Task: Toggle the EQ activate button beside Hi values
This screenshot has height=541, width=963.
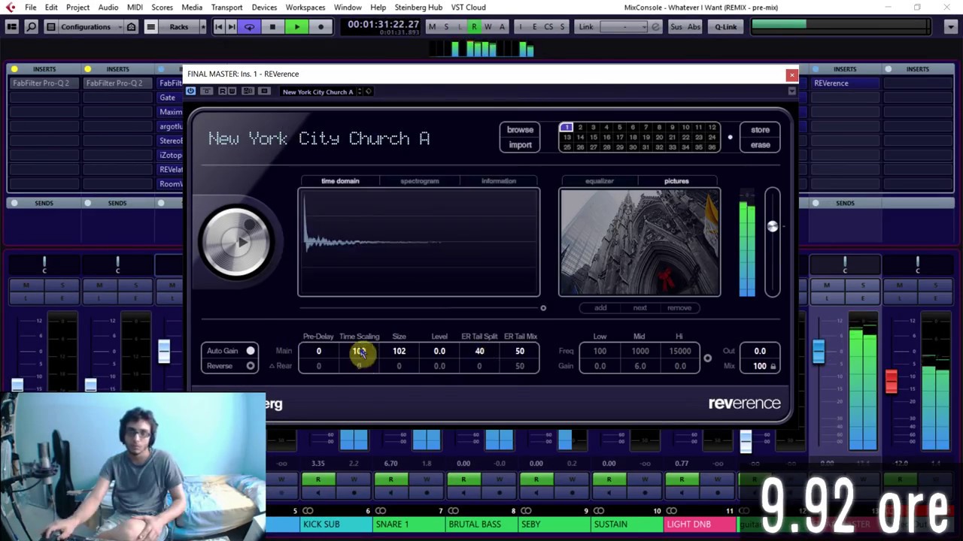Action: (707, 358)
